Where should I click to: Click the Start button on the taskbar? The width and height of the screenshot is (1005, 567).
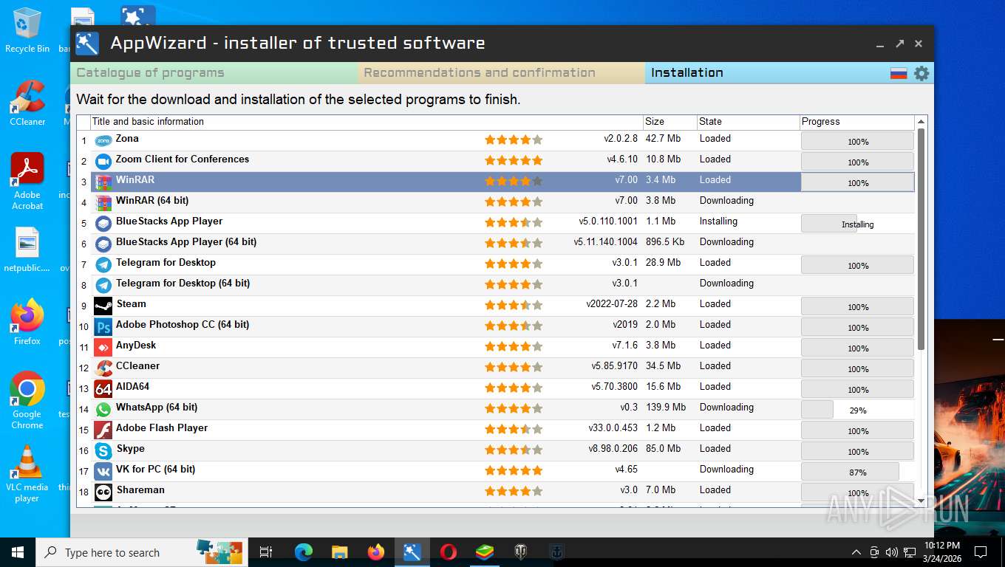pyautogui.click(x=18, y=552)
